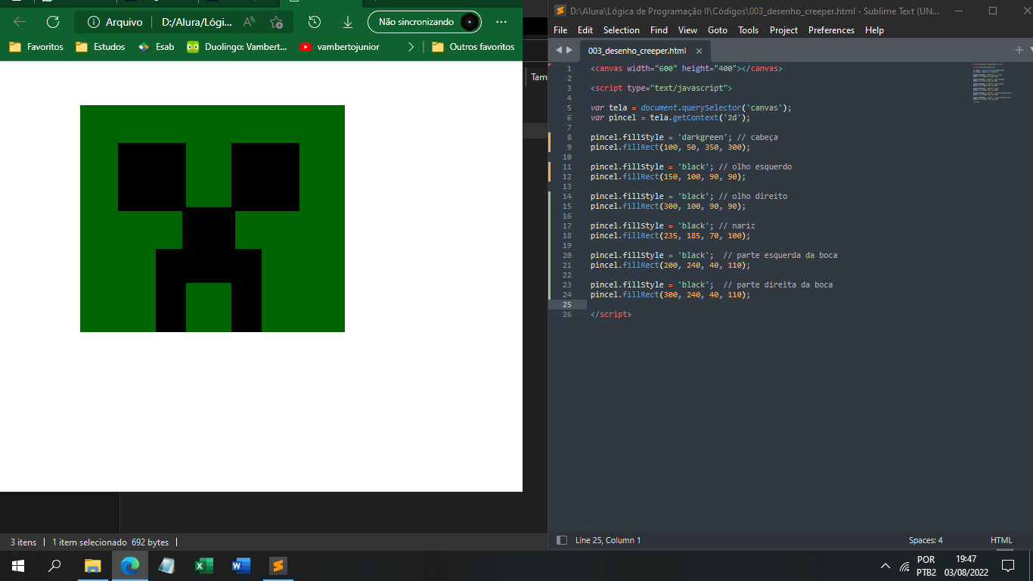1033x581 pixels.
Task: Open vambertojunior YouTube bookmark
Action: tap(340, 47)
